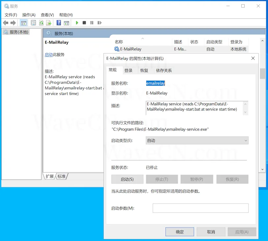
Task: Click the disabled 恢复(R) button
Action: point(232,179)
